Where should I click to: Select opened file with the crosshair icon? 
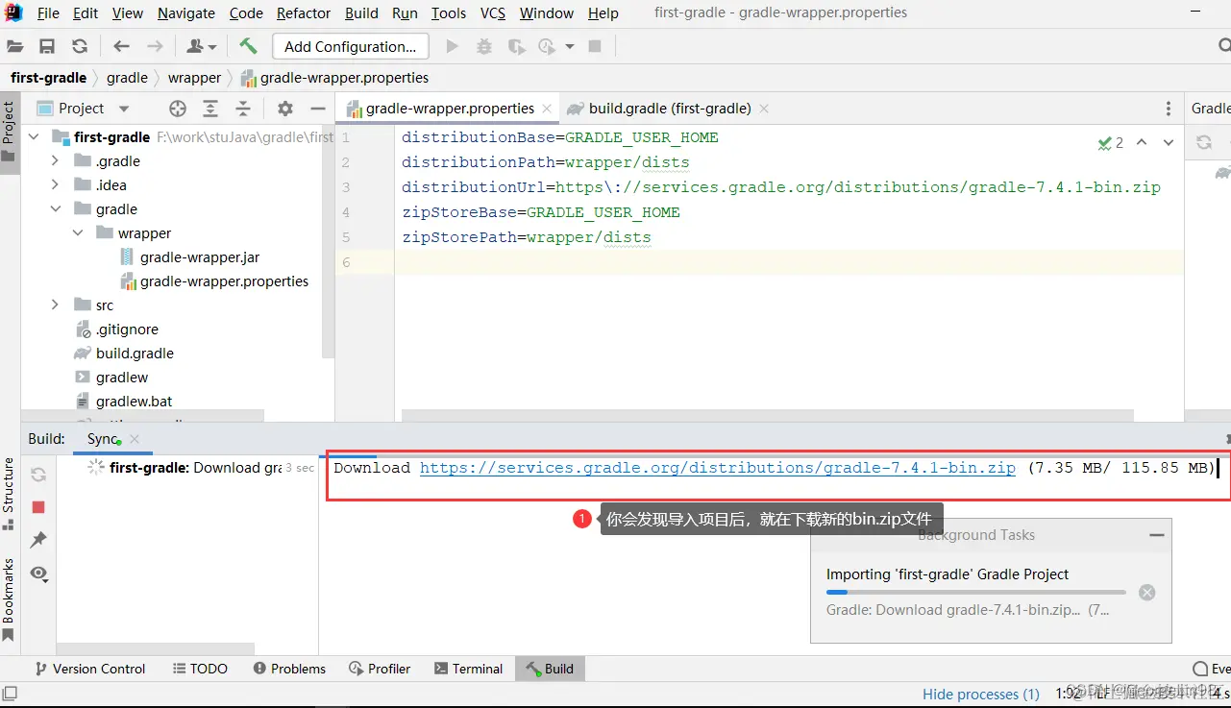pos(178,109)
